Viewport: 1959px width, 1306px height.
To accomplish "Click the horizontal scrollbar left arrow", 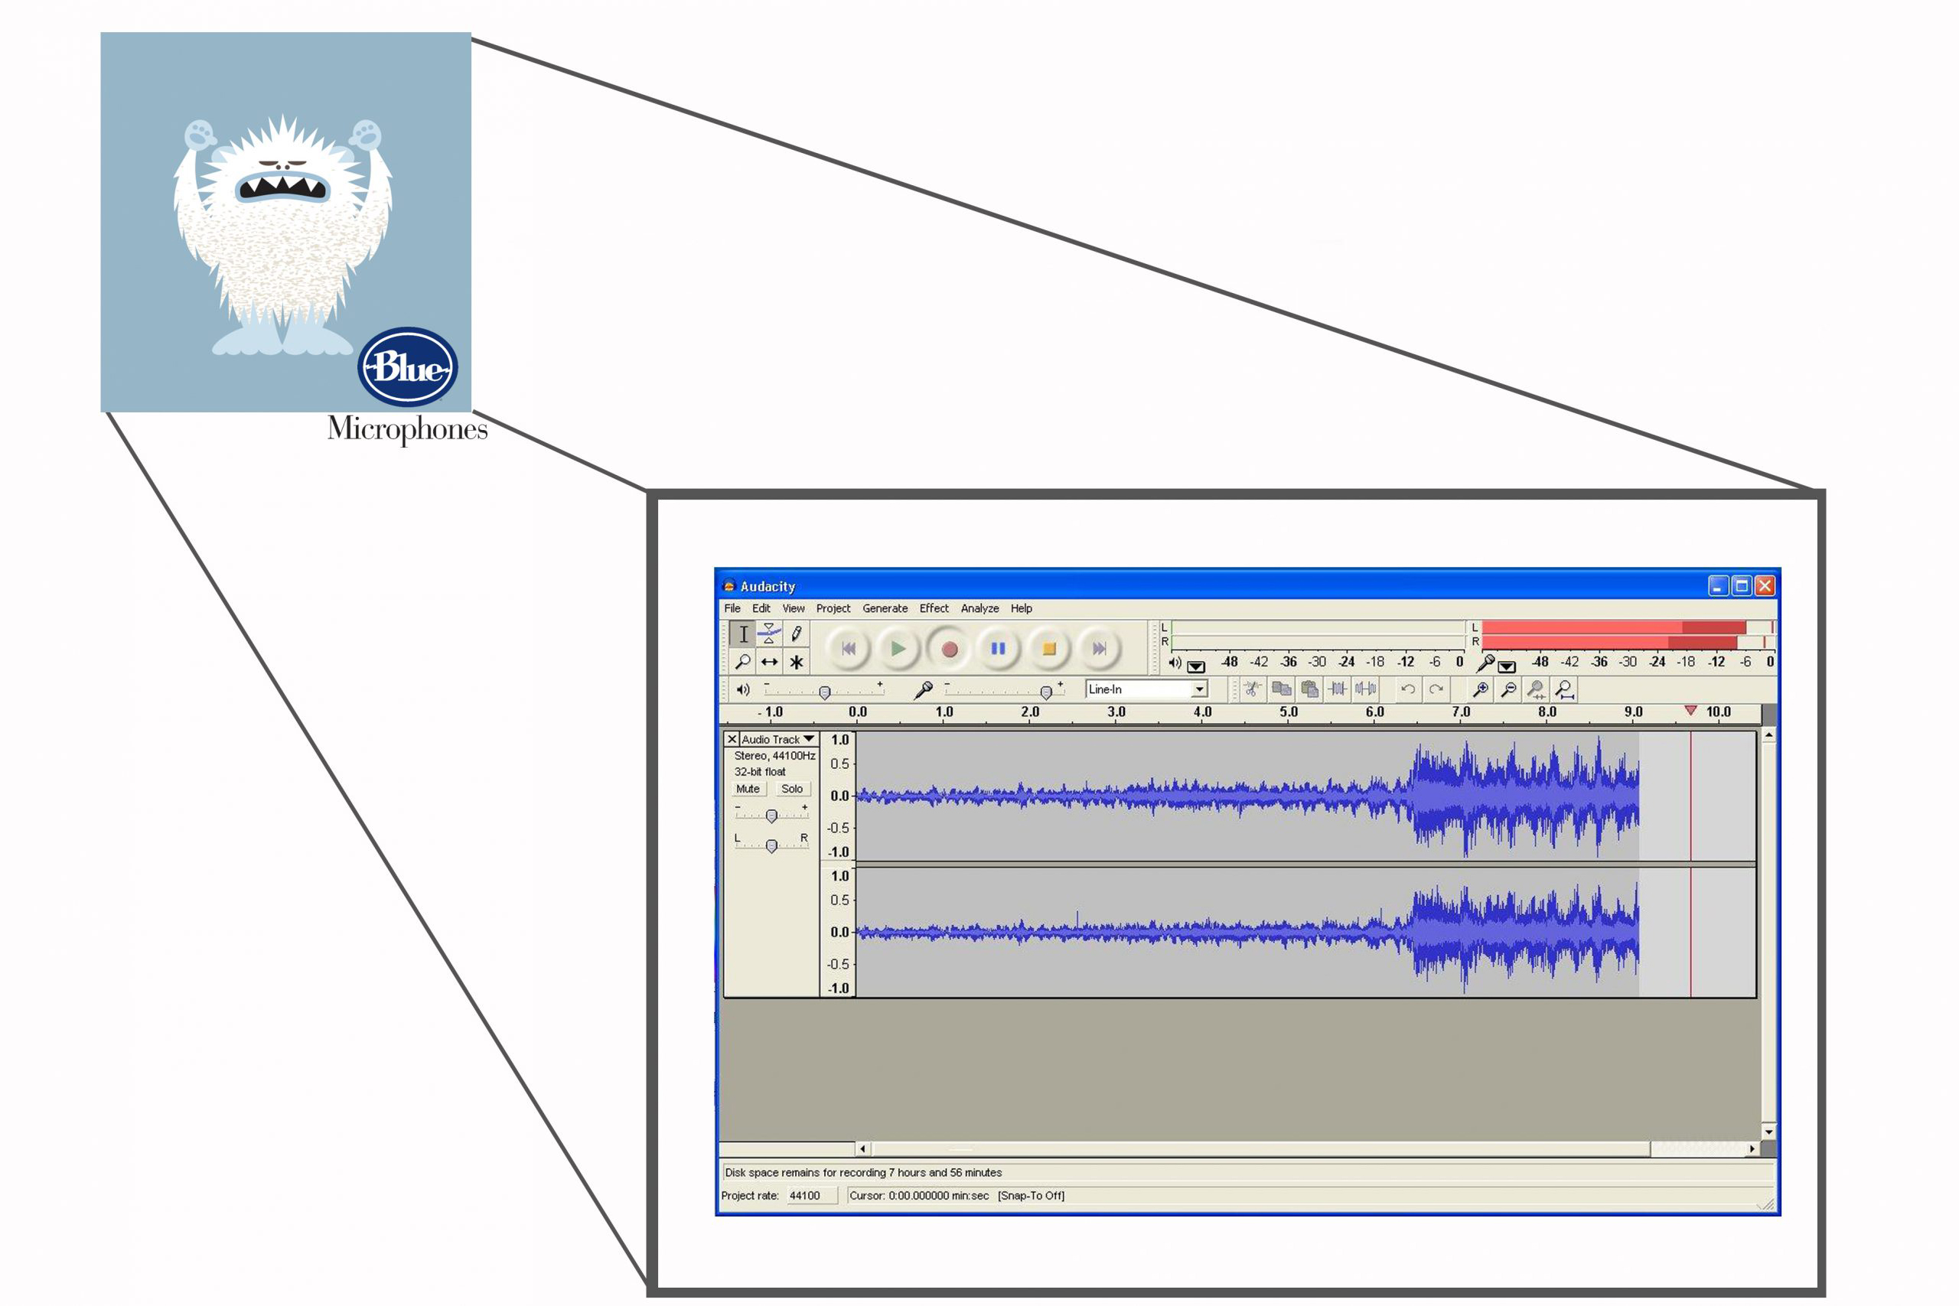I will [x=863, y=1148].
